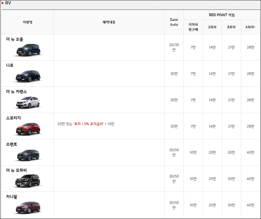Click the 3회차 sub-header
This screenshot has width=261, height=219.
231,27
